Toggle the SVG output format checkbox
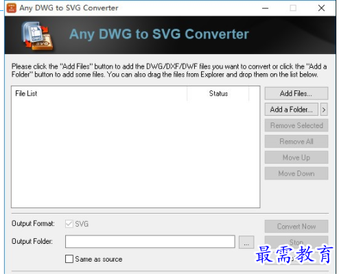Image resolution: width=339 pixels, height=276 pixels. coord(69,224)
